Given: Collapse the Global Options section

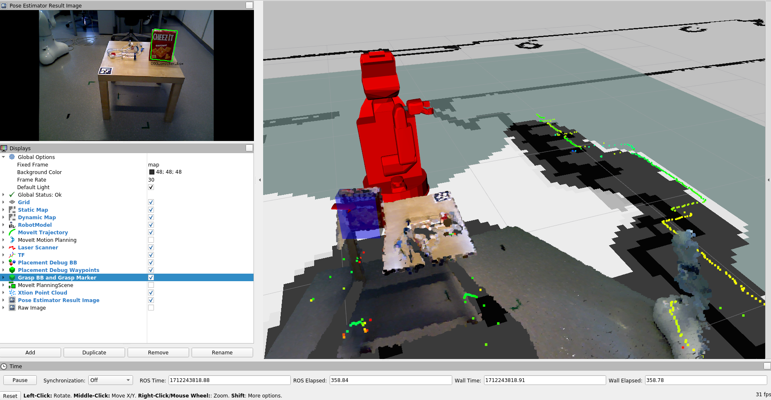Looking at the screenshot, I should [3, 157].
